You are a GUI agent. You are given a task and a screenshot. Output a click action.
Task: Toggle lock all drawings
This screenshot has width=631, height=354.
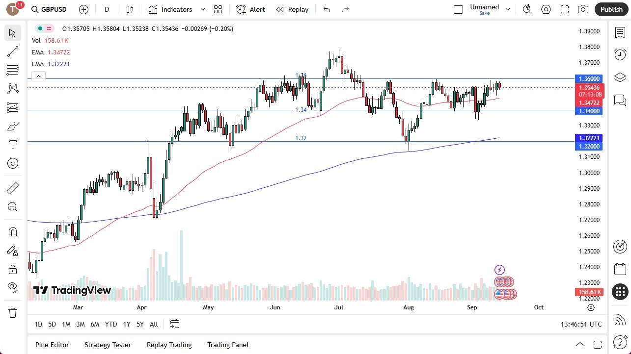click(12, 269)
